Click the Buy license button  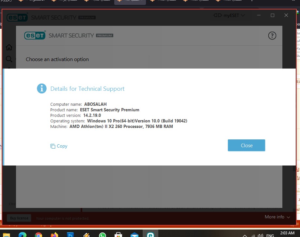(x=19, y=218)
